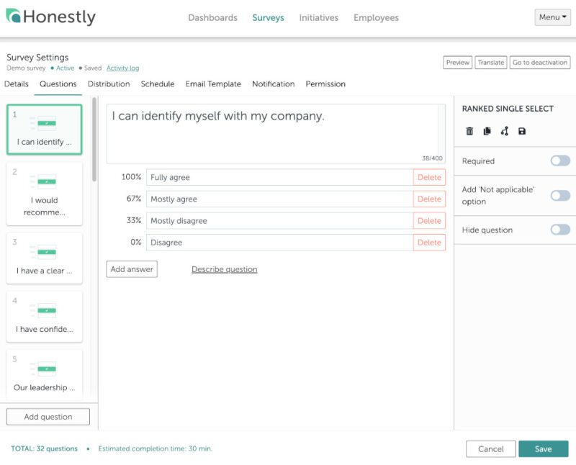
Task: Open the Menu dropdown
Action: tap(551, 17)
